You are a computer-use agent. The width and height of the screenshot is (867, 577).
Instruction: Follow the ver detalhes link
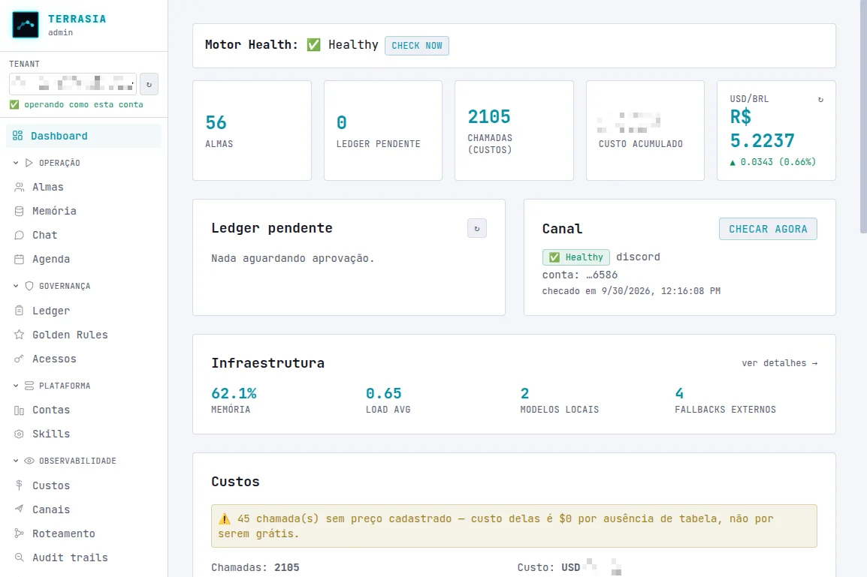(780, 363)
